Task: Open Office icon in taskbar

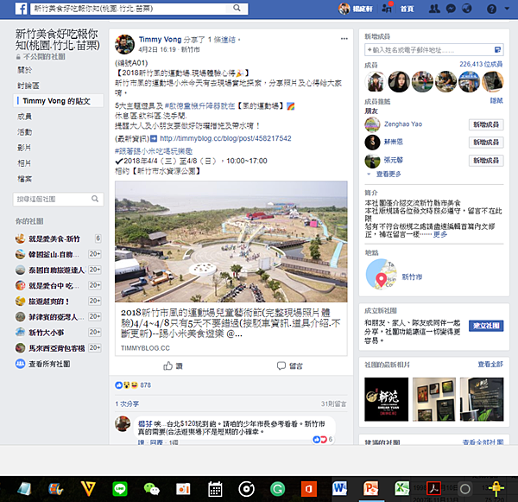Action: (x=308, y=489)
